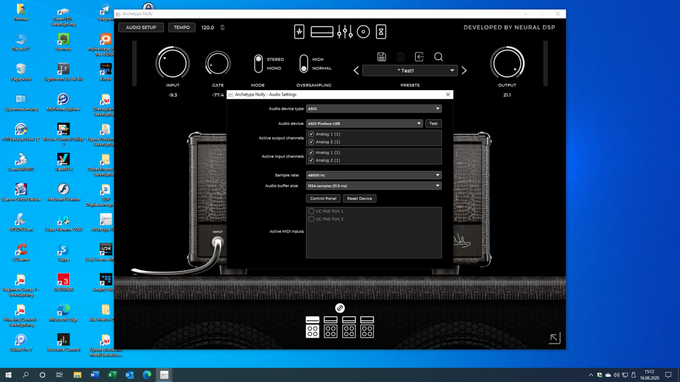Screen dimensions: 680x382
Task: Open Audio buffer size dropdown
Action: 374,186
